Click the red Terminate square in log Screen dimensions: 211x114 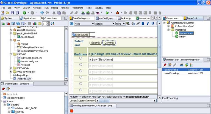click(x=72, y=111)
